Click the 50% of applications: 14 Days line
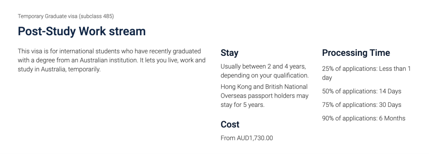The image size is (429, 154). click(361, 91)
